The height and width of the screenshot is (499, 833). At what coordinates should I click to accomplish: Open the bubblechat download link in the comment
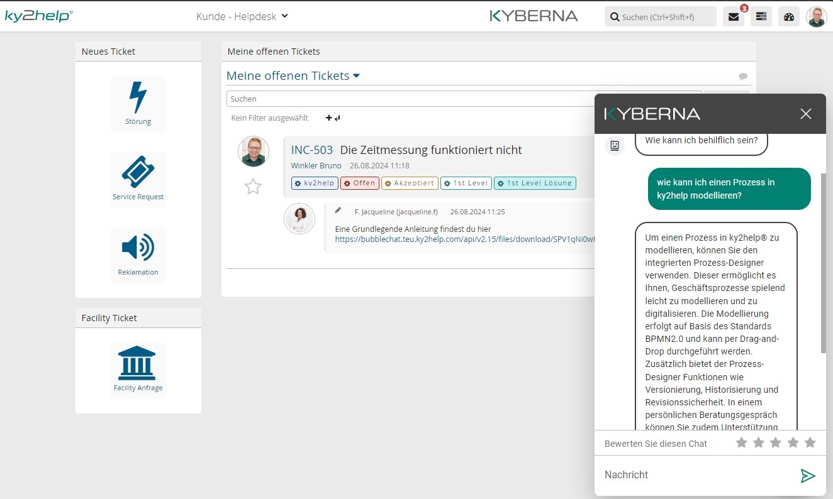tap(464, 239)
